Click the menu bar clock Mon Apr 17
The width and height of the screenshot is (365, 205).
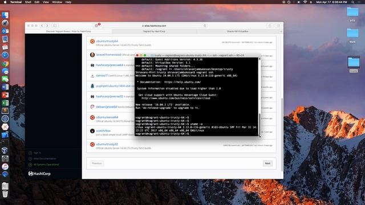(331, 2)
